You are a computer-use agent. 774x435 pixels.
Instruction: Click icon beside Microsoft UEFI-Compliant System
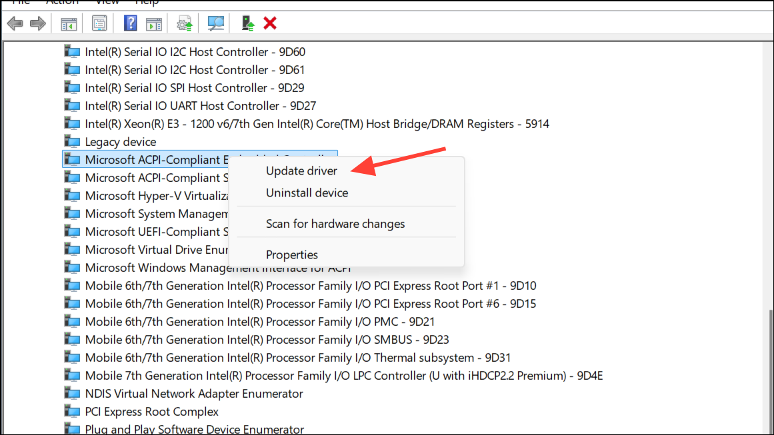point(72,231)
